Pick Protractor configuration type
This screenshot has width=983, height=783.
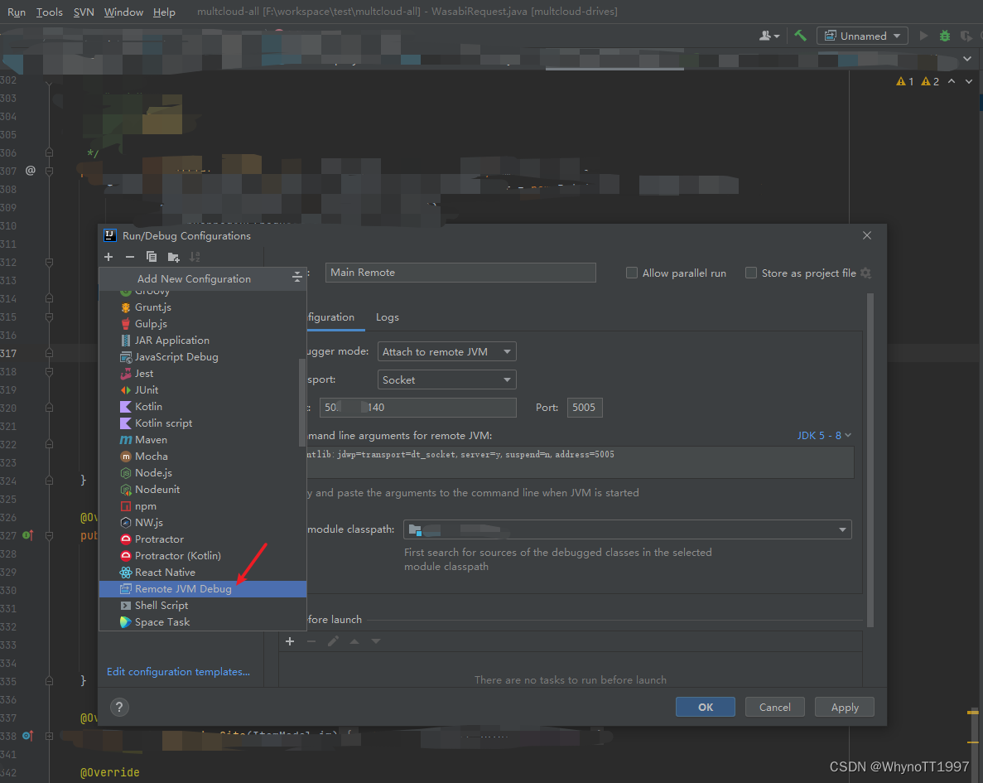coord(203,539)
